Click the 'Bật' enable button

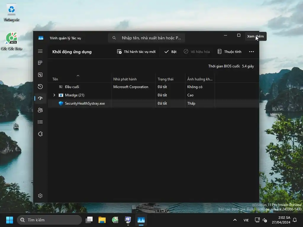tap(170, 52)
